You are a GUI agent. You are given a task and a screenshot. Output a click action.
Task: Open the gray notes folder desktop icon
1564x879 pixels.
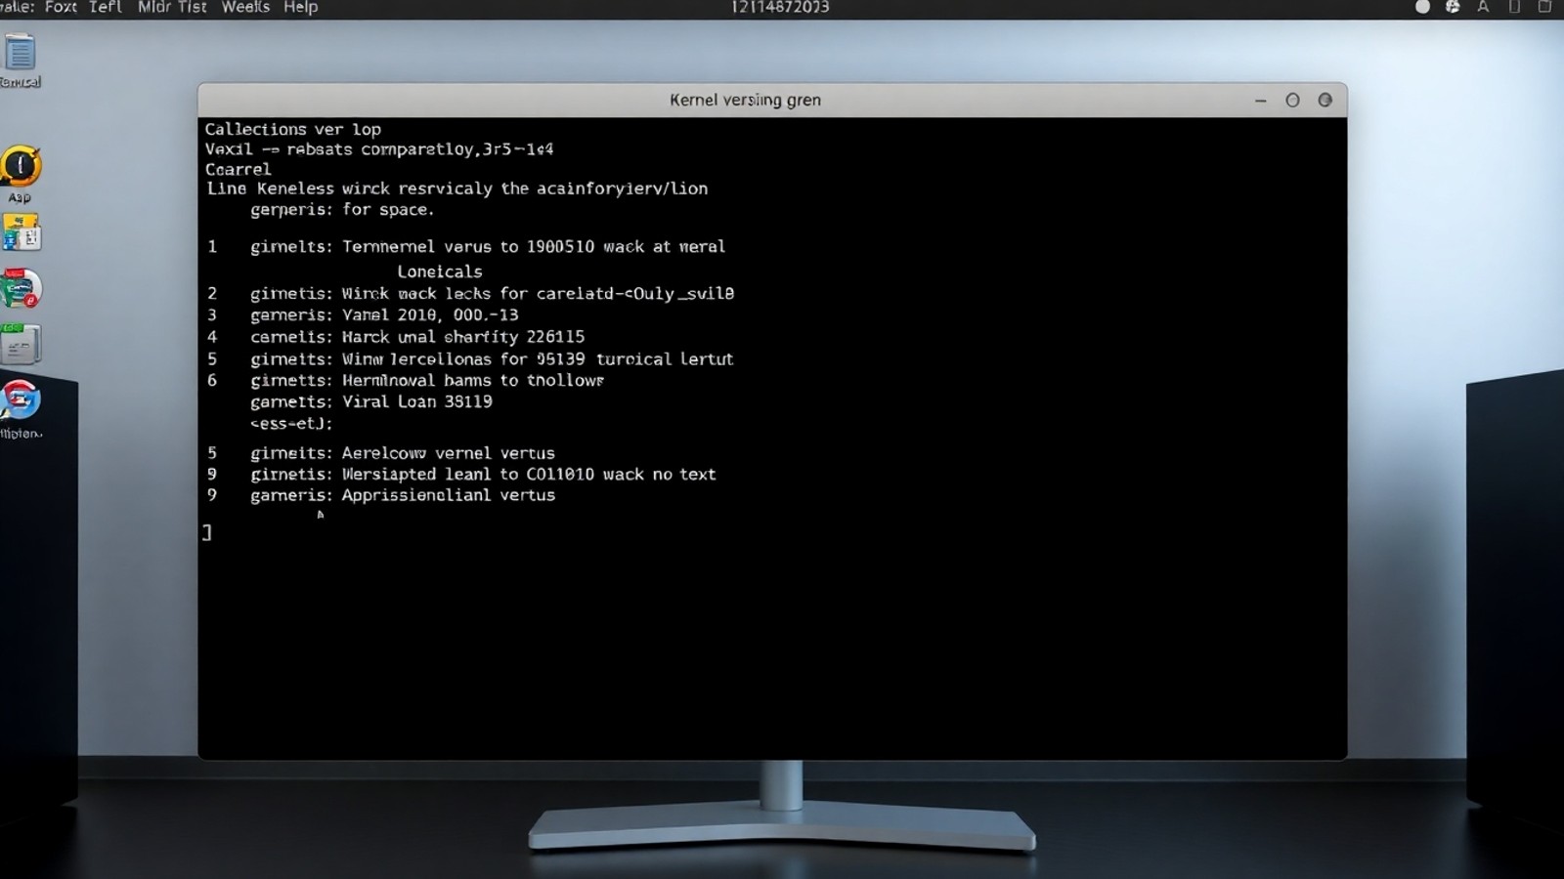(21, 344)
